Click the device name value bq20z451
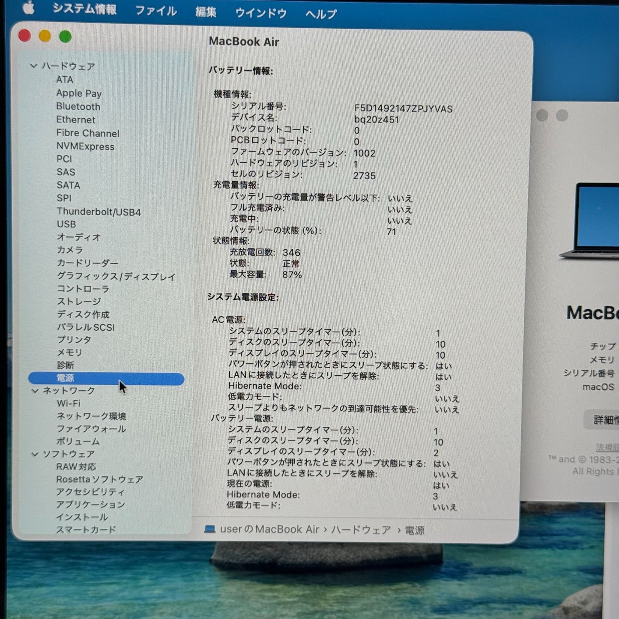 (x=377, y=120)
